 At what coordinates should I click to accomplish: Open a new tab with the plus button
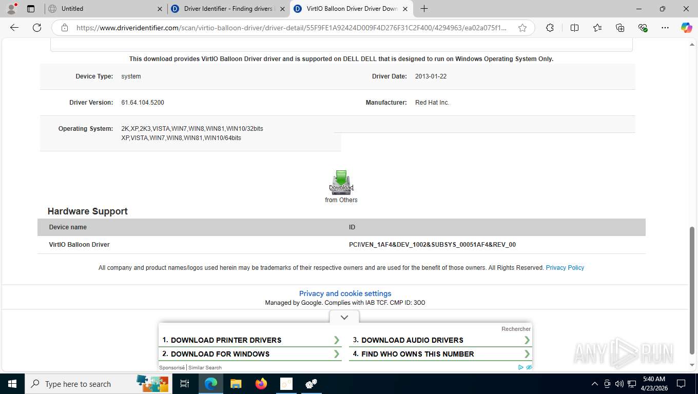click(x=424, y=9)
